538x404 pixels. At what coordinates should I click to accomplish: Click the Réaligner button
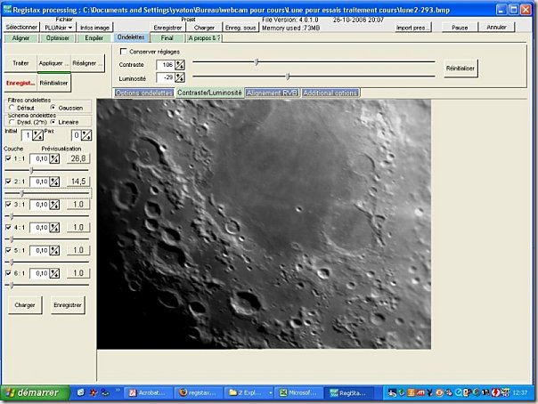pyautogui.click(x=87, y=63)
